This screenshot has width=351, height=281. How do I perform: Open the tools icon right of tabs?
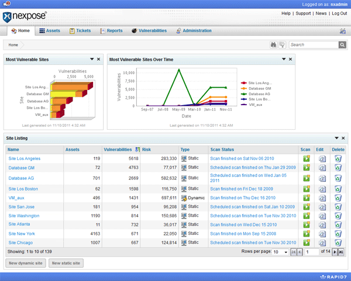coord(343,31)
